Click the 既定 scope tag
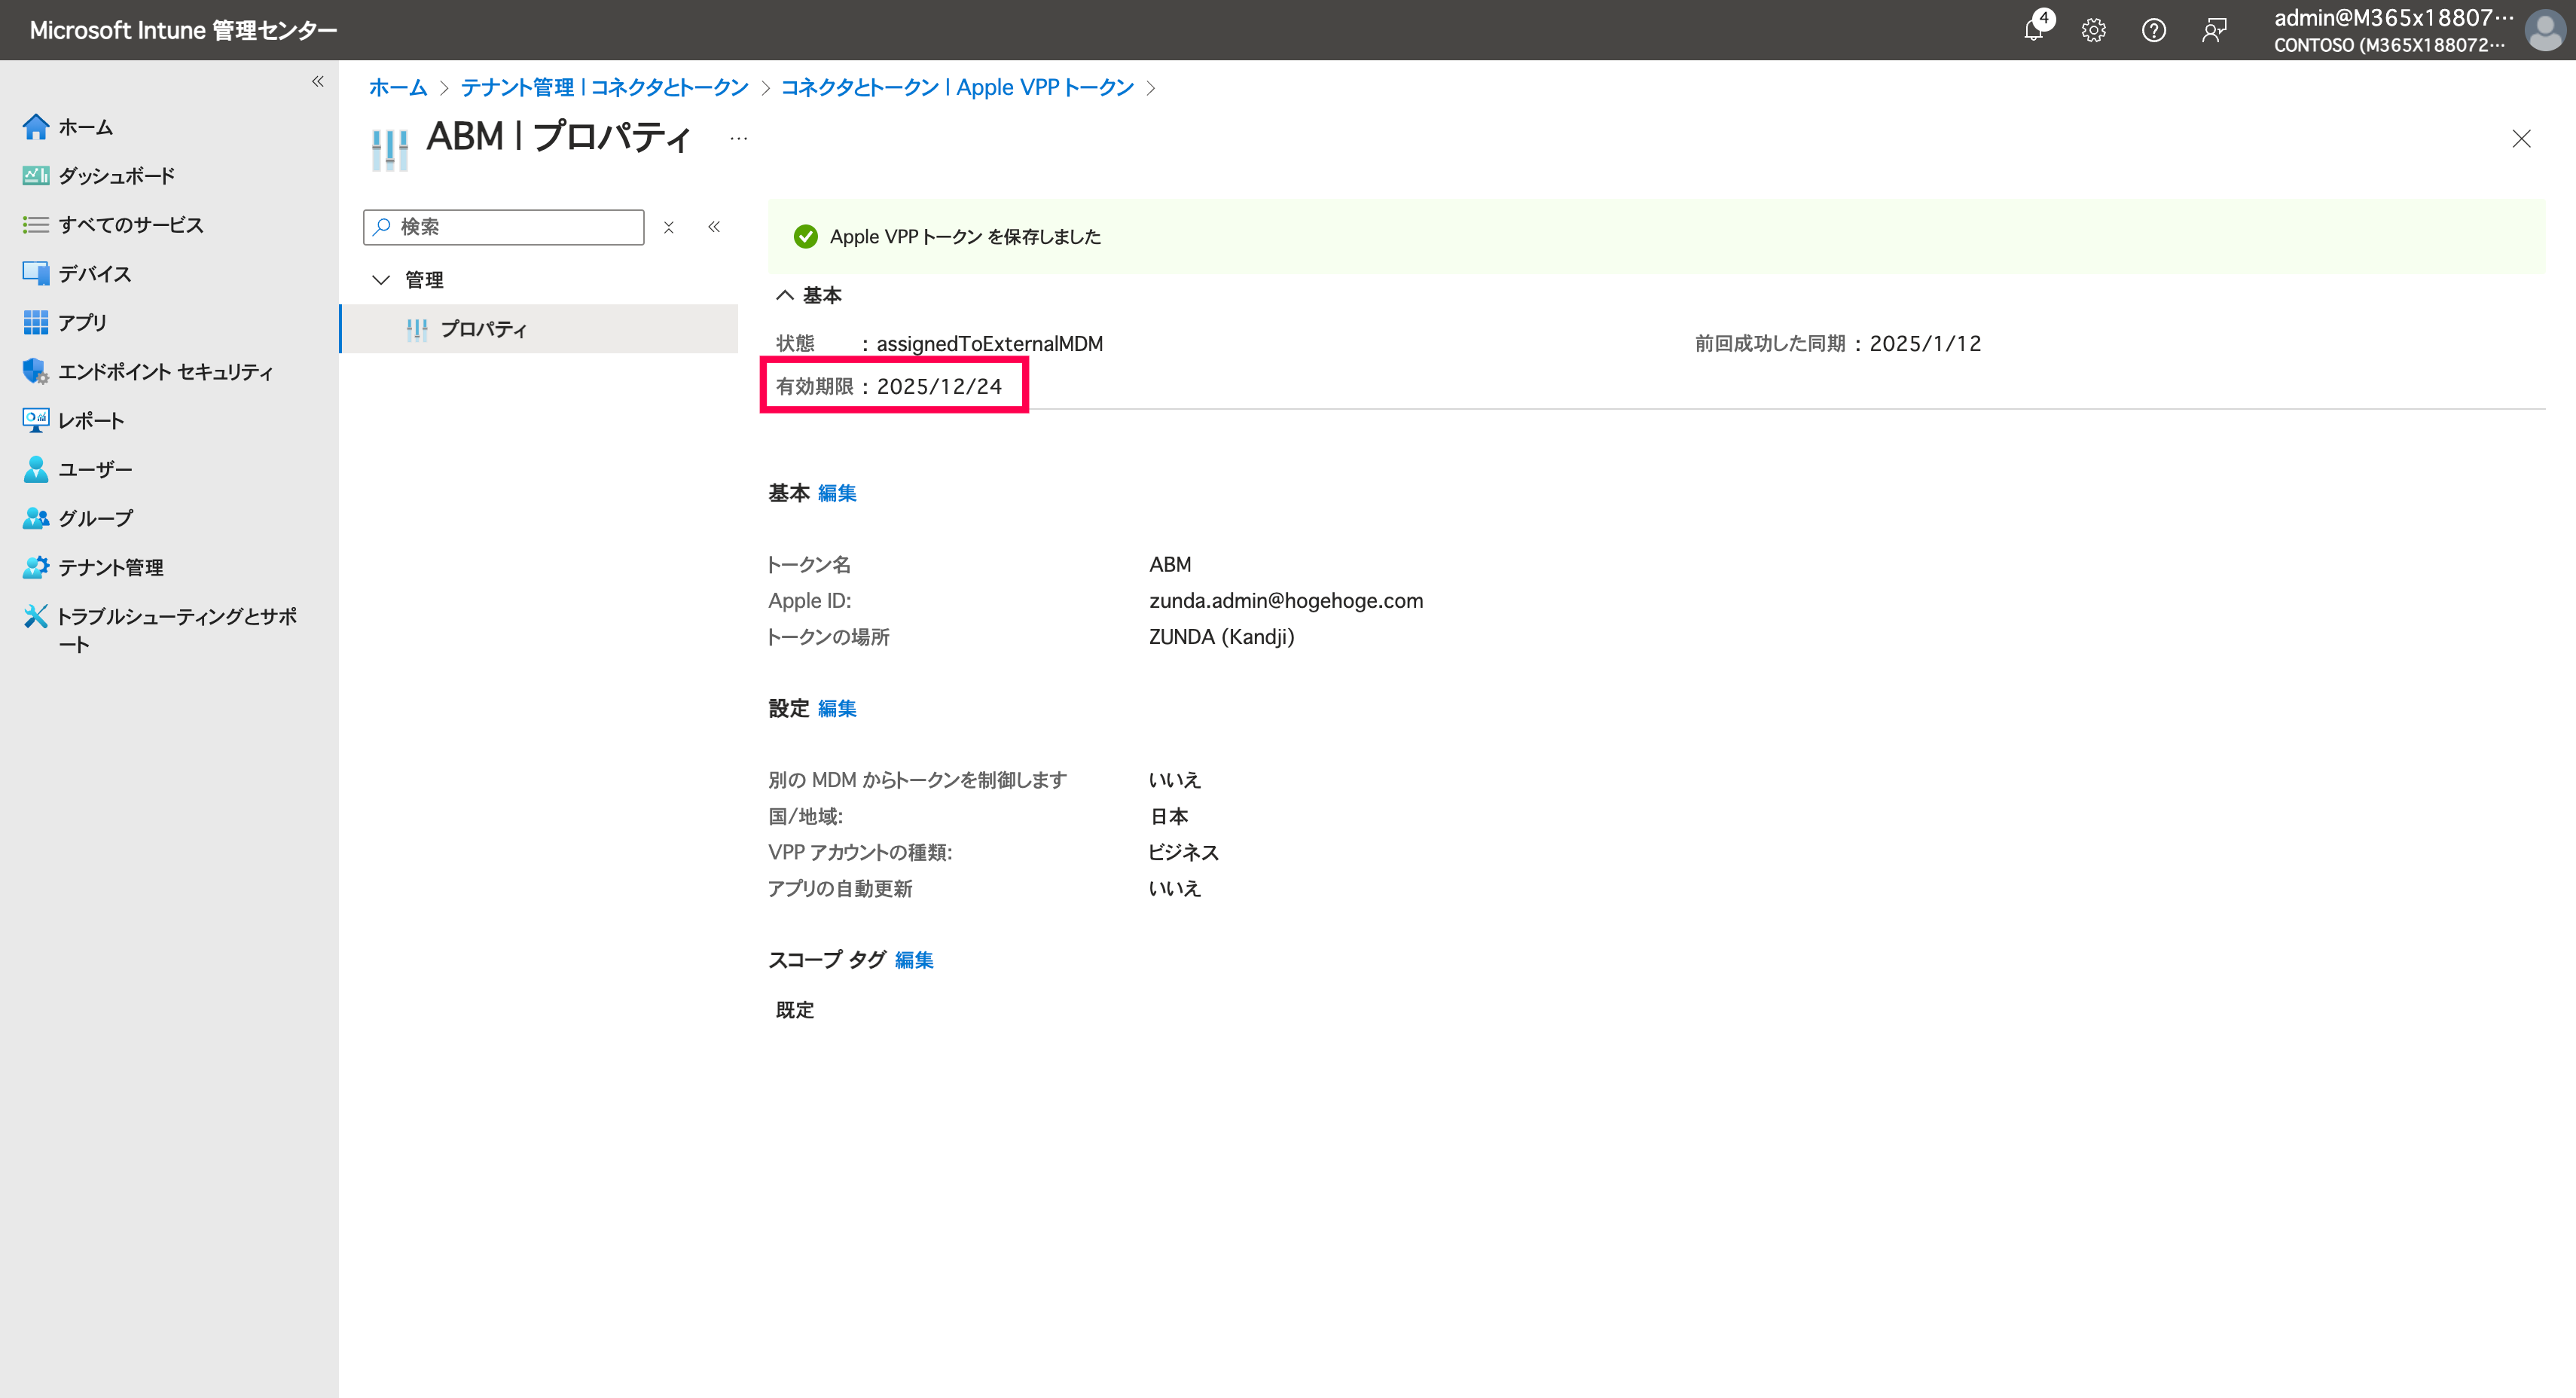Image resolution: width=2576 pixels, height=1398 pixels. (x=795, y=1011)
